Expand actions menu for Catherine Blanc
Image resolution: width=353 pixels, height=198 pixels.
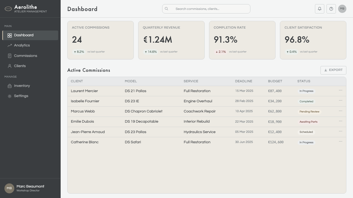[x=341, y=141]
